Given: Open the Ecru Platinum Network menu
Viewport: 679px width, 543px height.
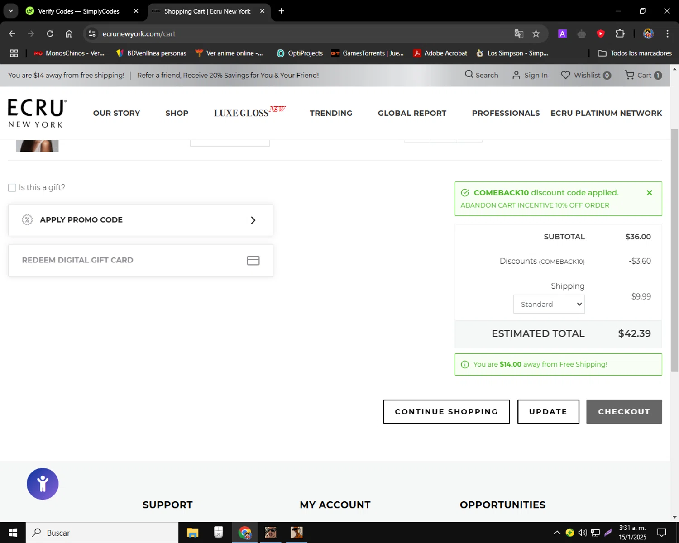Looking at the screenshot, I should [x=606, y=113].
